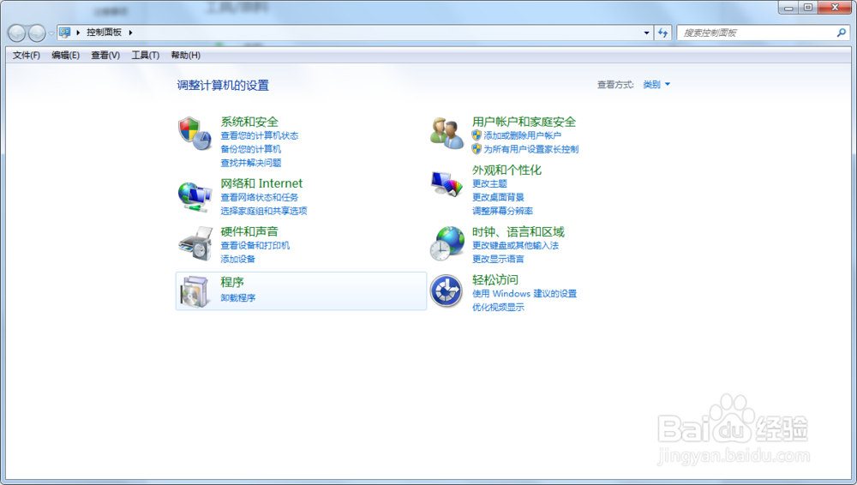Open the Appearance and Personalization monitor icon
The width and height of the screenshot is (857, 485).
(446, 183)
